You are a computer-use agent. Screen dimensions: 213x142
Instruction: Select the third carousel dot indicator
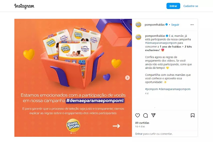75,133
